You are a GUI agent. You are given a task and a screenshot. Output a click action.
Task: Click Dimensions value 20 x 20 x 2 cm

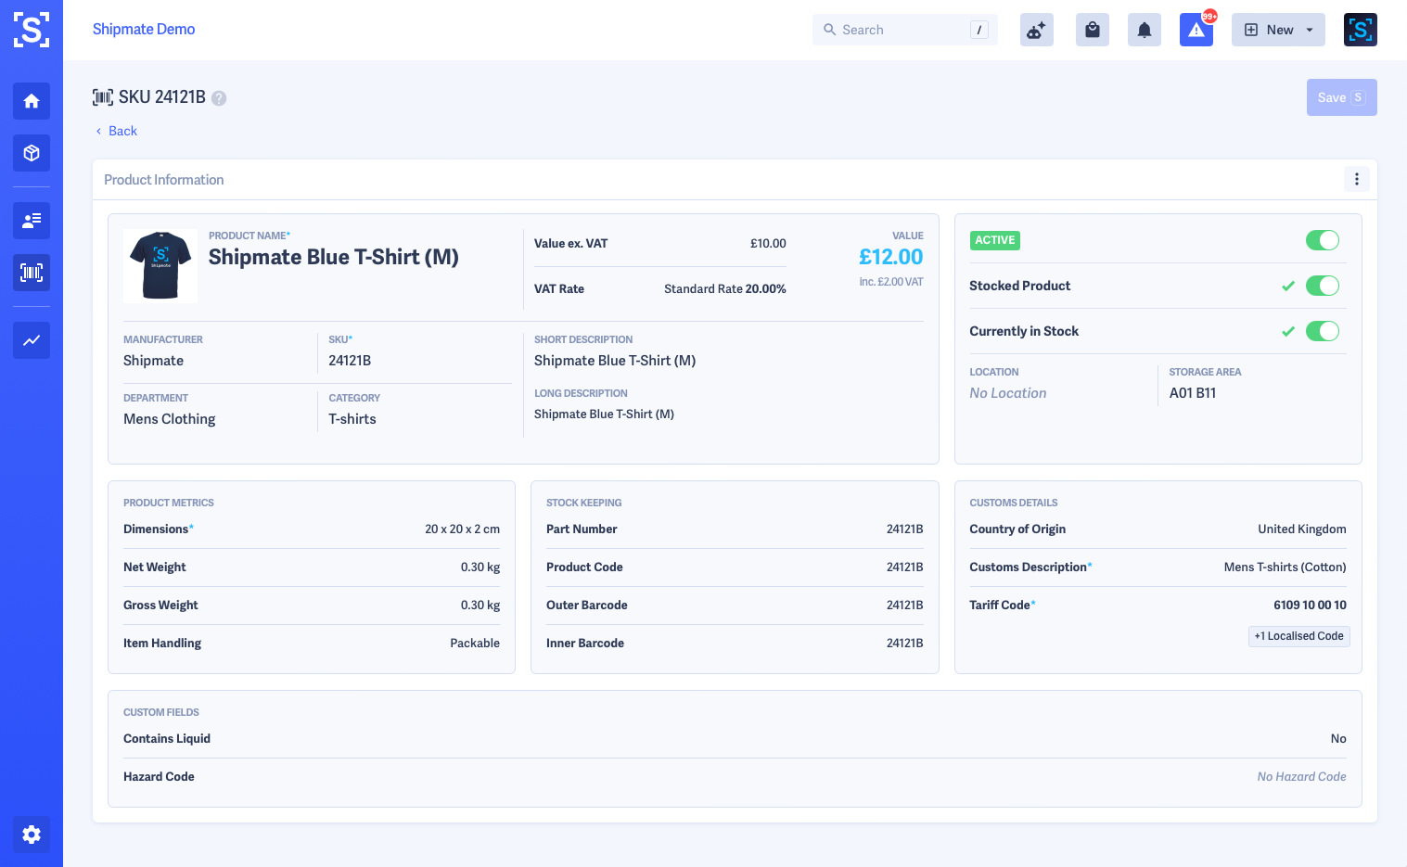[462, 529]
